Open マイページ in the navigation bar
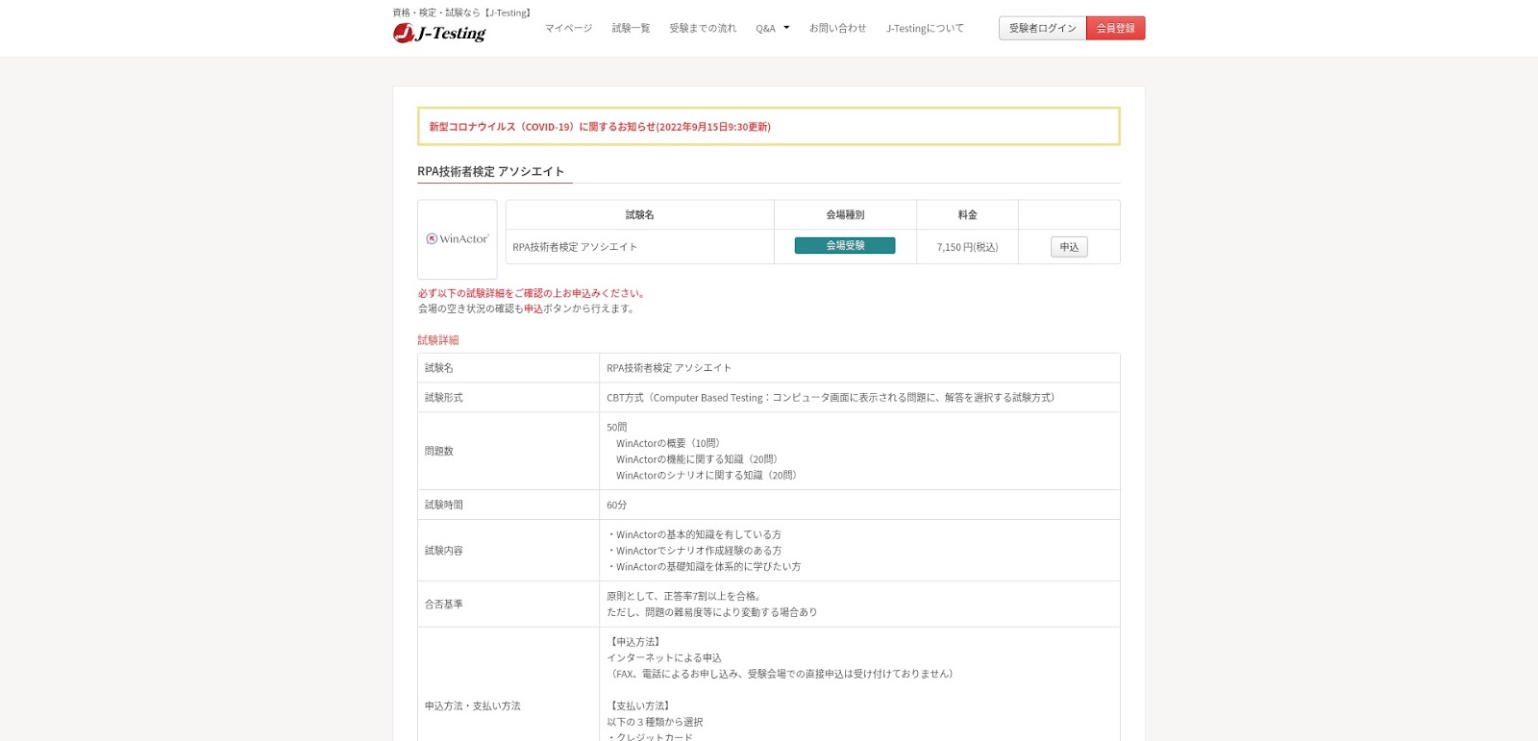Screen dimensions: 1538x741 tap(568, 29)
